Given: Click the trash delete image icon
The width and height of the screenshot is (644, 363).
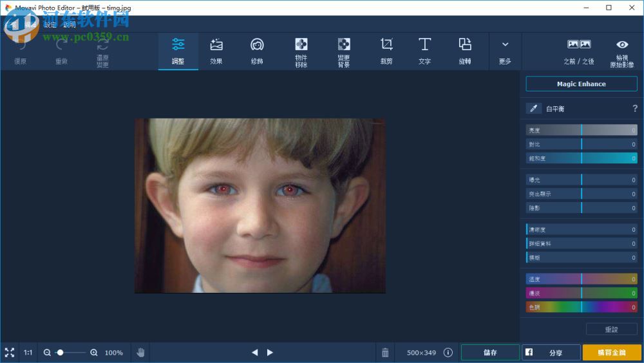Looking at the screenshot, I should click(385, 352).
